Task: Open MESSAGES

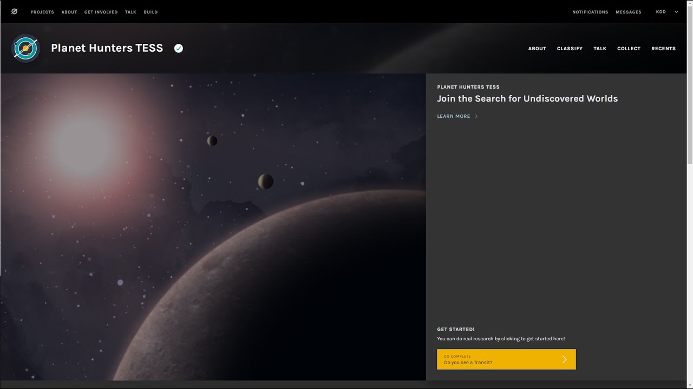Action: 629,12
